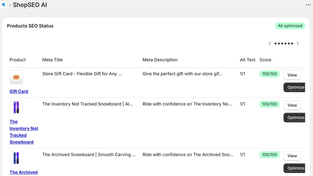Click the Meta Description column header

pos(160,60)
